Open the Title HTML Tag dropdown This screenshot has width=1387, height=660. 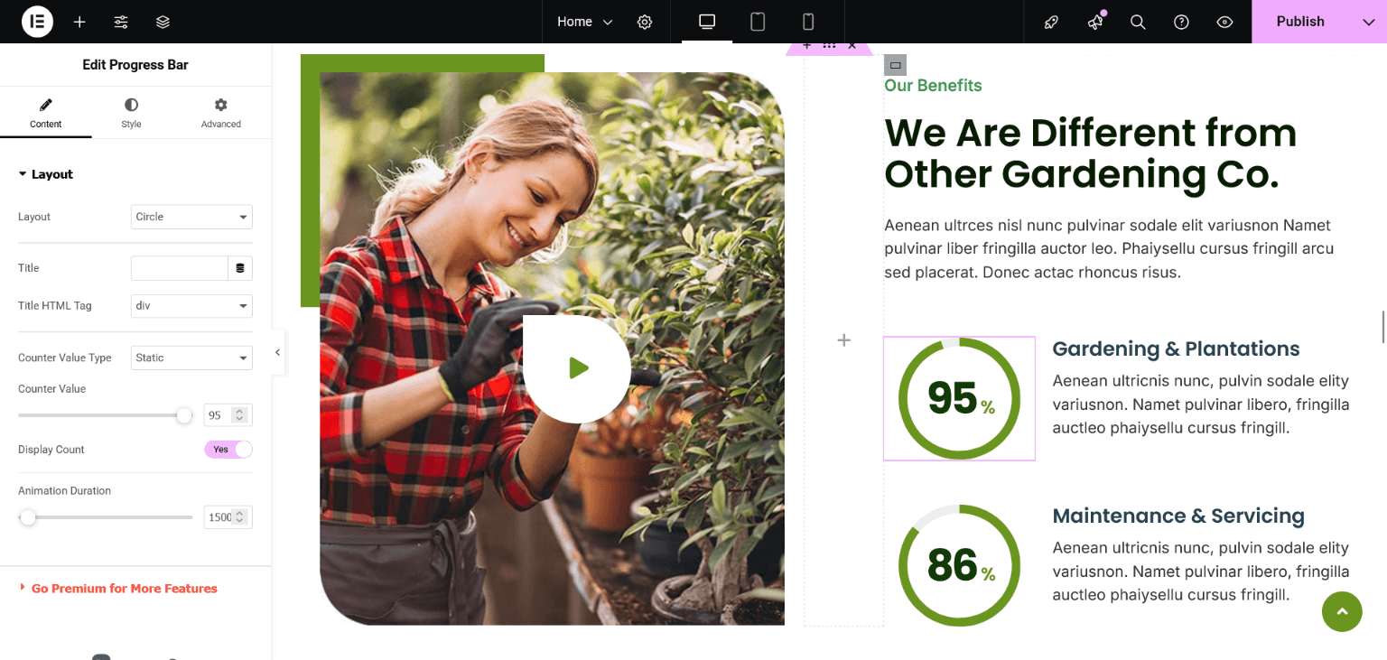[x=191, y=306]
